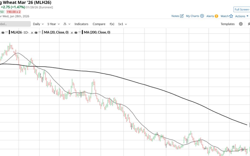Click the 01/28/26 [Euronext] date label

(x=39, y=7)
